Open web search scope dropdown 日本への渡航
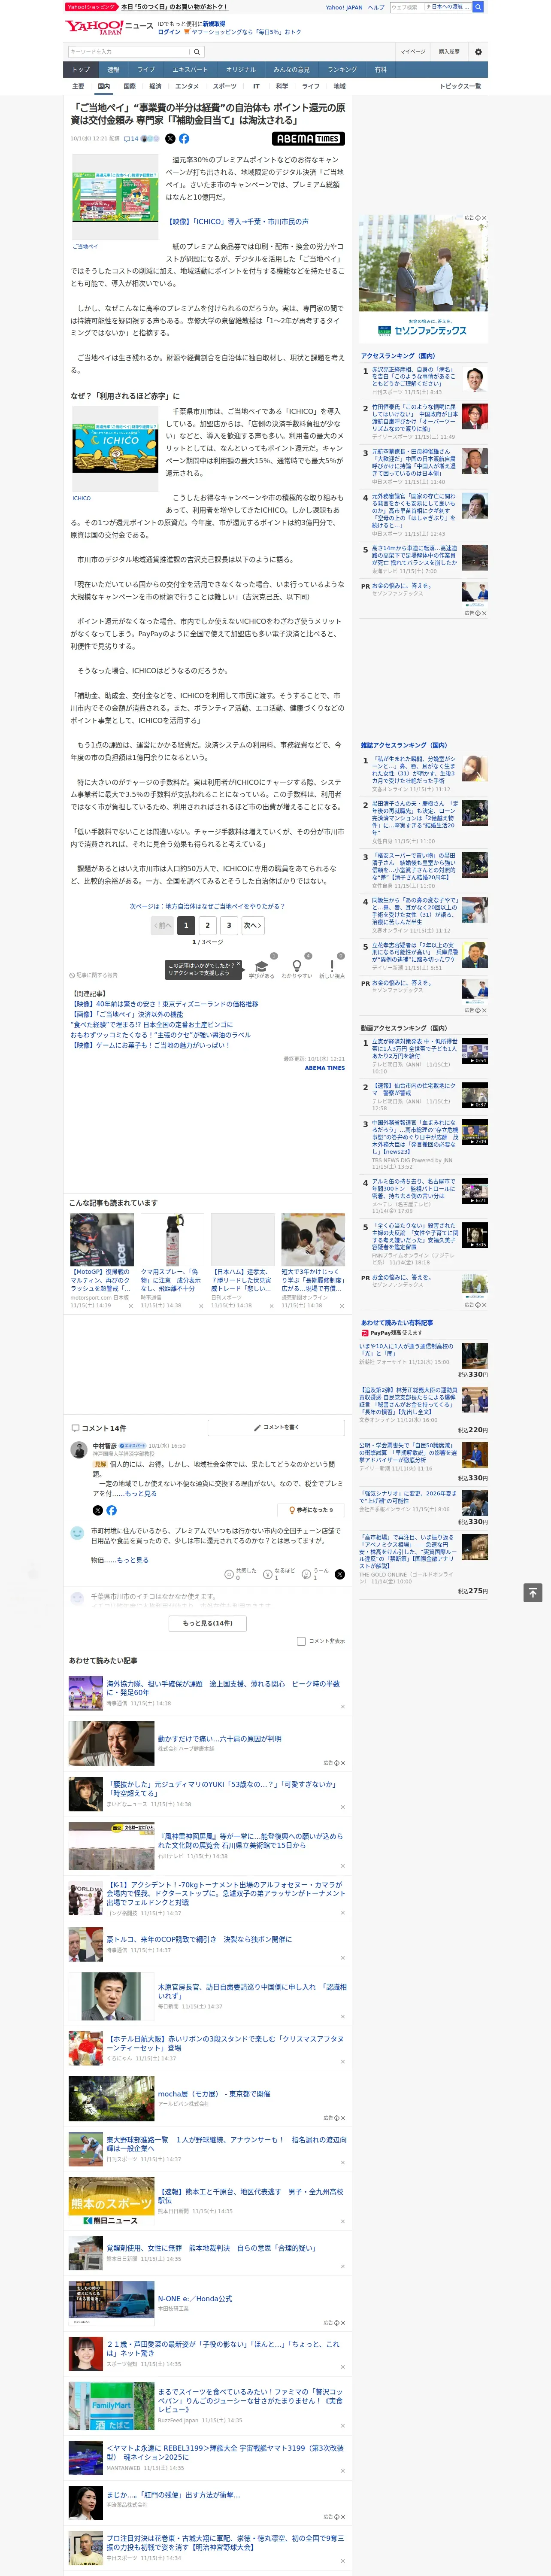Viewport: 551px width, 2576px height. click(448, 7)
